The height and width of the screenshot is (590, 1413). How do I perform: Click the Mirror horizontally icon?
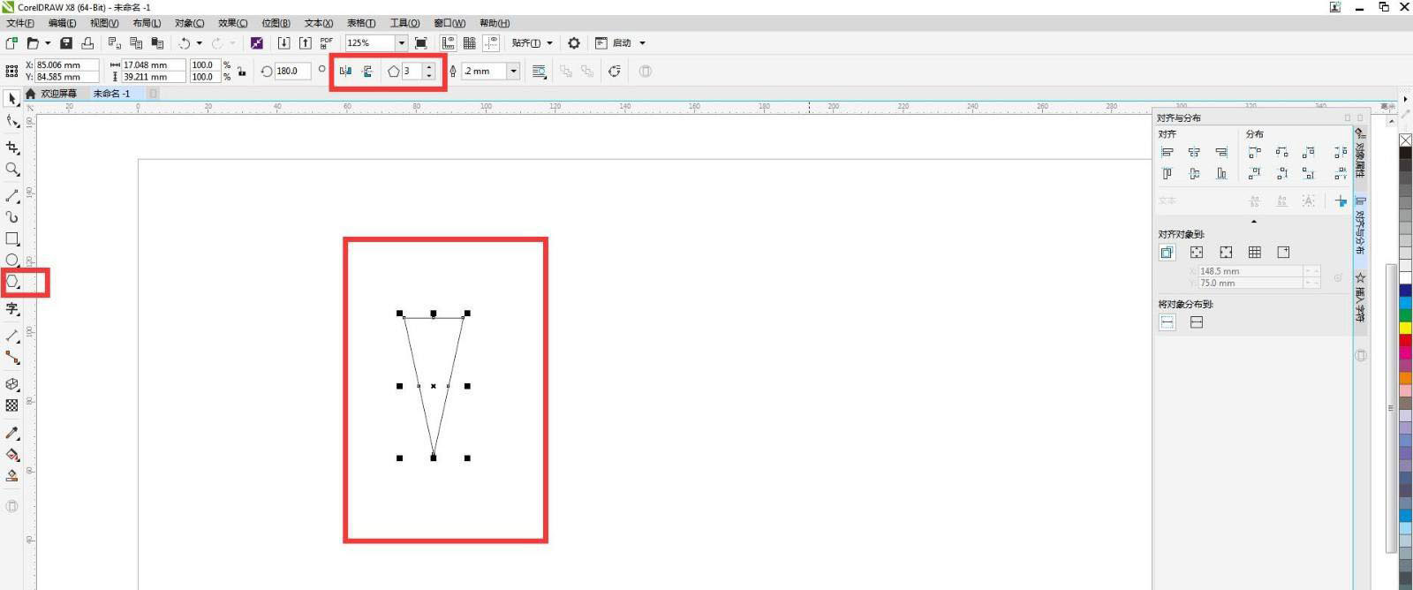coord(345,72)
